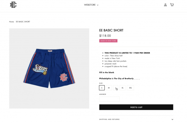This screenshot has height=123, width=187.
Task: Click the EE logo icon
Action: pos(13,5)
